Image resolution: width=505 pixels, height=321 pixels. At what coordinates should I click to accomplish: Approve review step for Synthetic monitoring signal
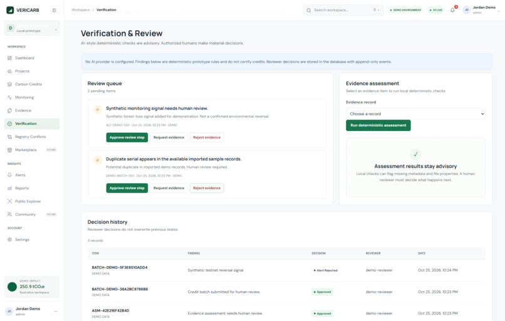127,137
